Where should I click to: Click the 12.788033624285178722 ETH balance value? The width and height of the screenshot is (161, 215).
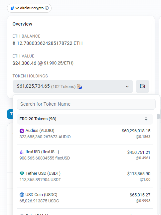pos(50,43)
